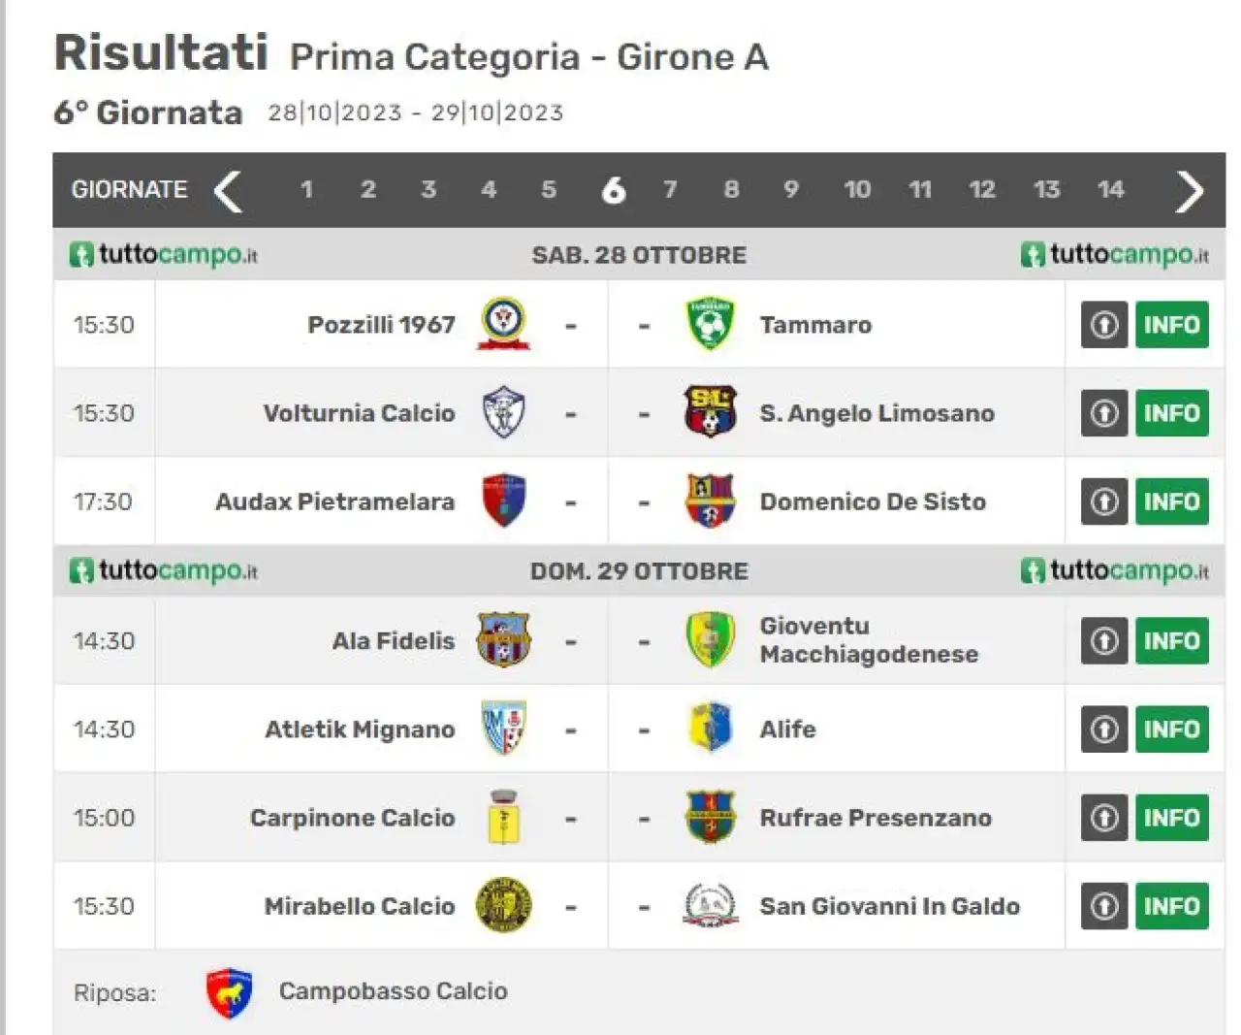This screenshot has height=1035, width=1241.
Task: Open the S. Angelo Limosano crest
Action: coord(711,412)
